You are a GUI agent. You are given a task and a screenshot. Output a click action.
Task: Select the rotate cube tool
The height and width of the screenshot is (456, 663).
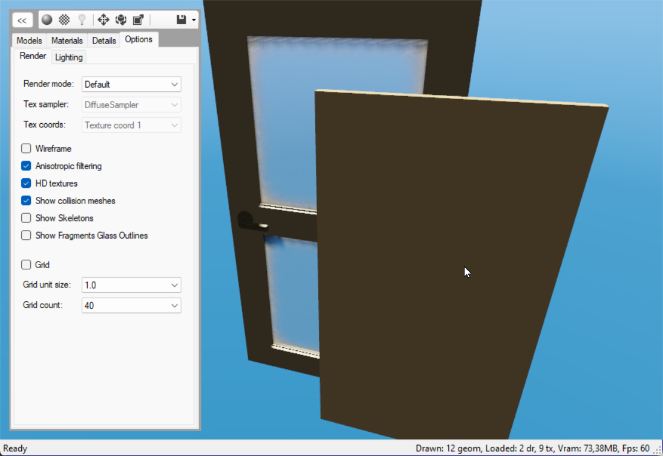[x=121, y=20]
